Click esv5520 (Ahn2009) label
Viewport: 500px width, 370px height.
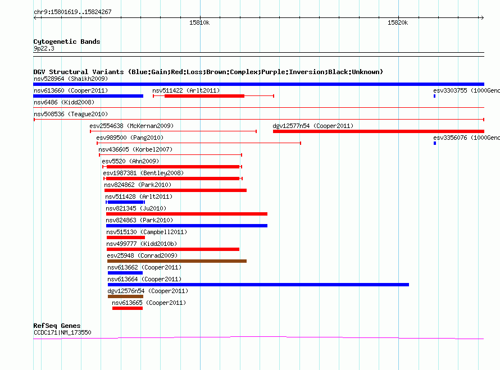coord(130,161)
